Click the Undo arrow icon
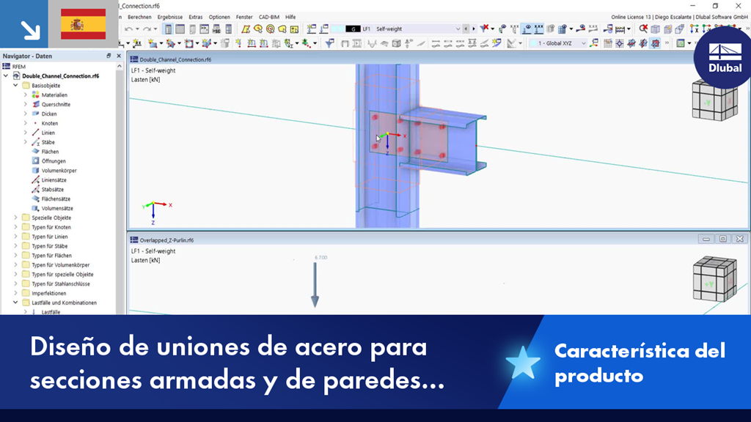 click(129, 29)
